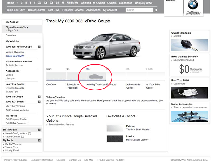This screenshot has height=165, width=211.
Task: Open Edit BMW Center(s) link
Action: (16, 123)
